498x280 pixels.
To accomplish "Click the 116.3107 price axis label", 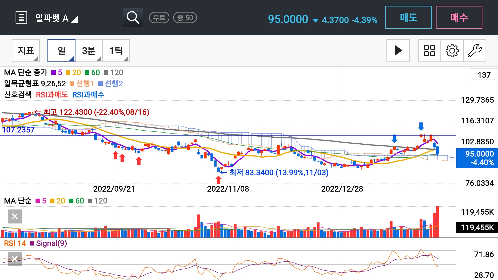I will click(x=477, y=121).
